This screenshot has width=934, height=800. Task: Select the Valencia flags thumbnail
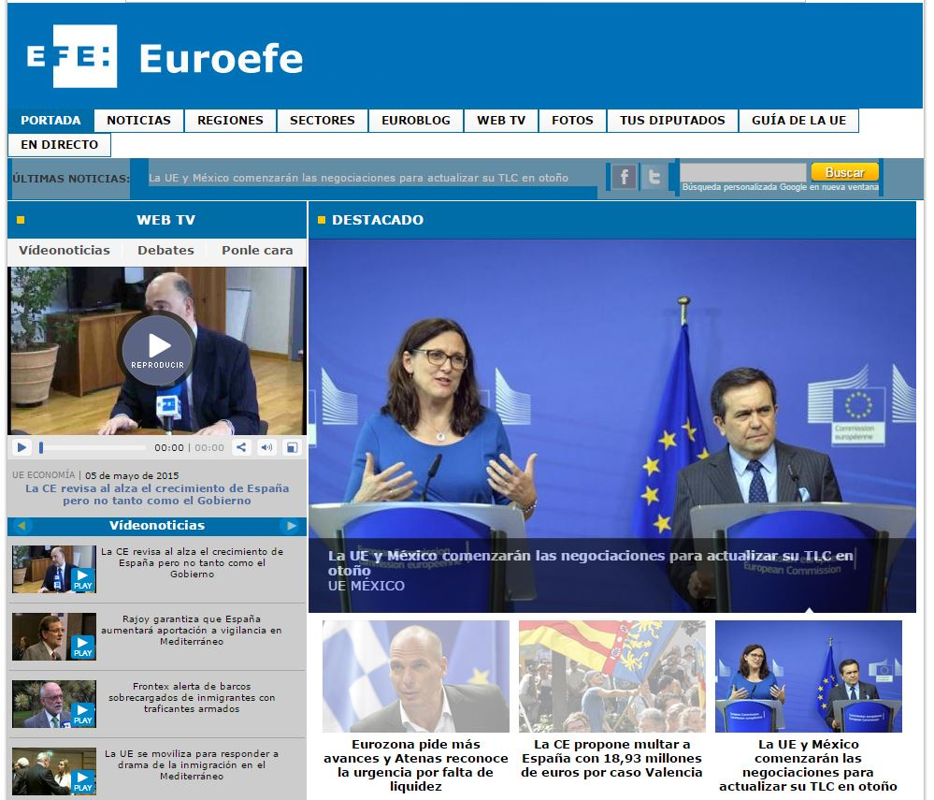[612, 676]
